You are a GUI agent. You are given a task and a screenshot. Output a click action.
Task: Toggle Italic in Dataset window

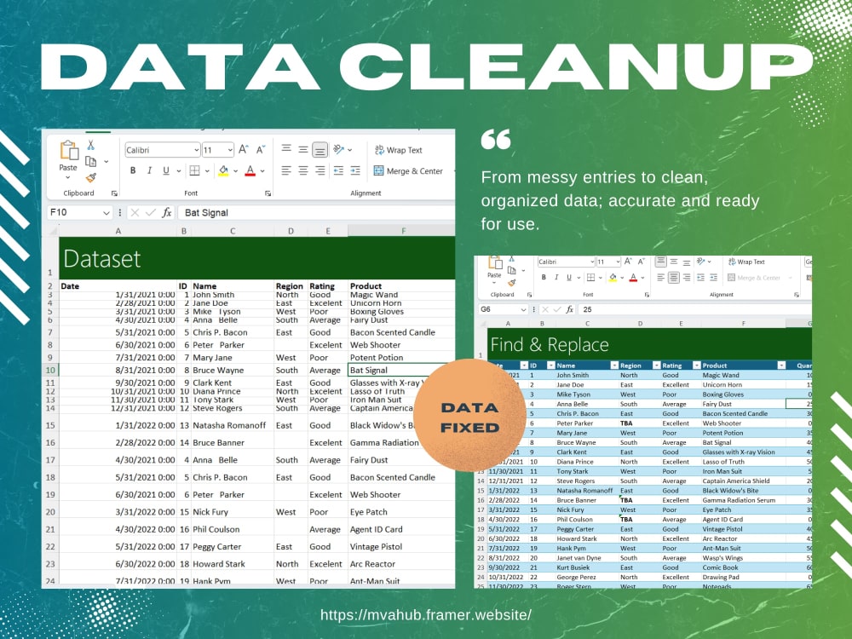149,170
